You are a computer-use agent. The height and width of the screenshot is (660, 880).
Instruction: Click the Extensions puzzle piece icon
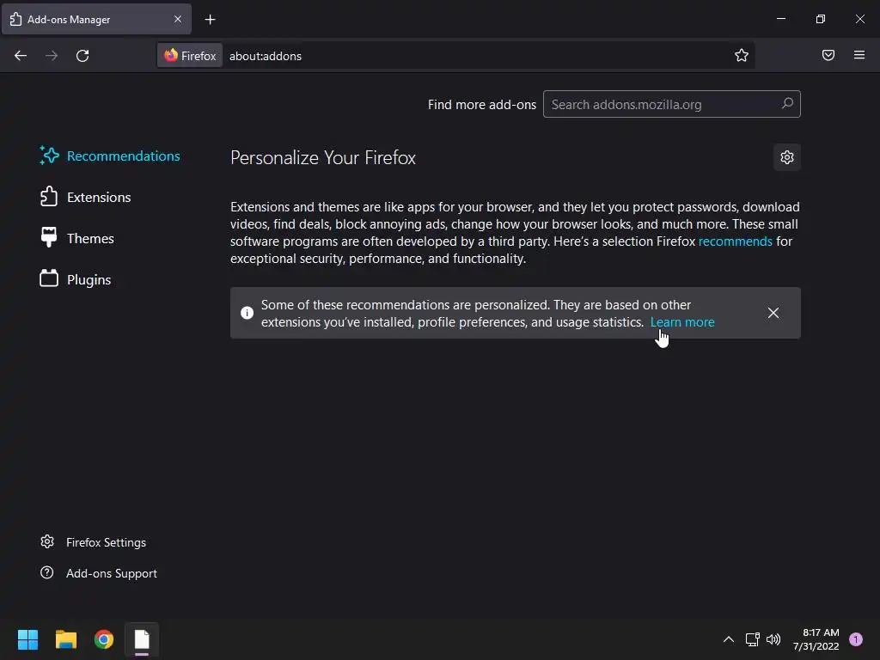49,197
